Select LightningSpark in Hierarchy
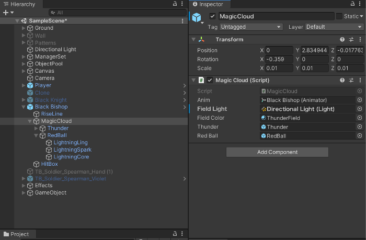The image size is (366, 240). pyautogui.click(x=73, y=150)
